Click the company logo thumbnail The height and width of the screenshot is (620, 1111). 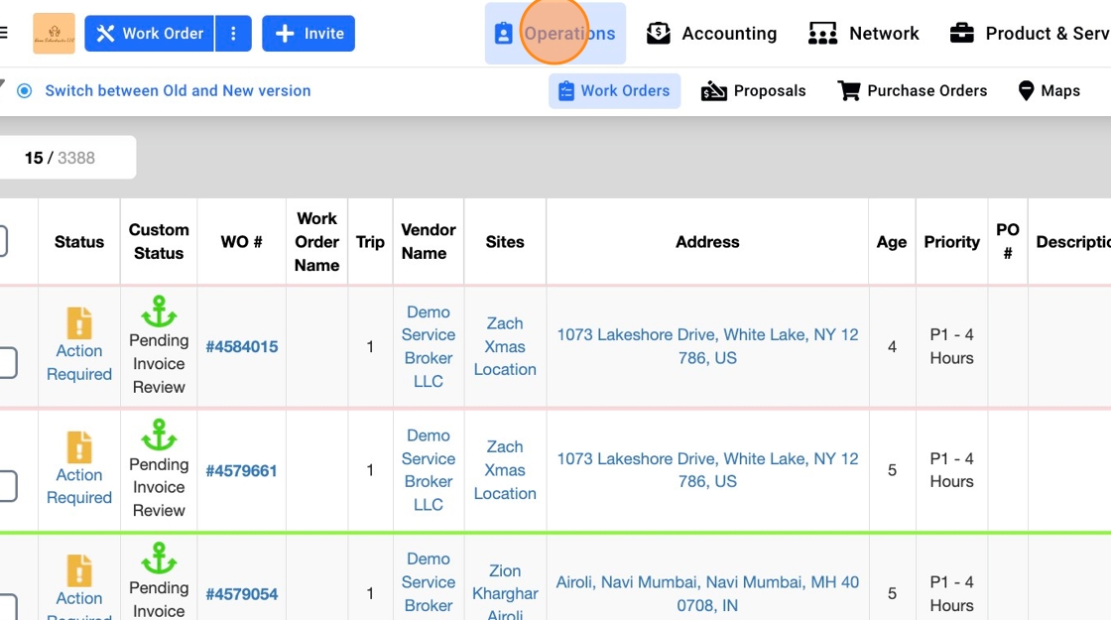tap(54, 34)
